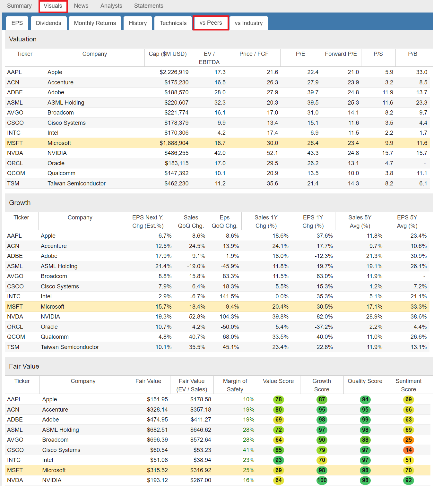Click Cisco's Sentiment Score badge 14
The width and height of the screenshot is (433, 486).
(x=409, y=450)
